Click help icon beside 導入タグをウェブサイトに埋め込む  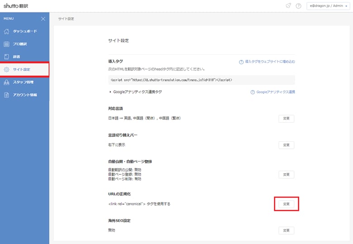click(241, 62)
